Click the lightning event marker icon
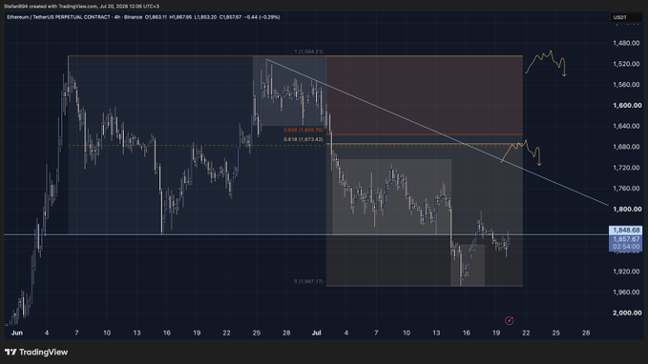The width and height of the screenshot is (648, 364). click(510, 320)
